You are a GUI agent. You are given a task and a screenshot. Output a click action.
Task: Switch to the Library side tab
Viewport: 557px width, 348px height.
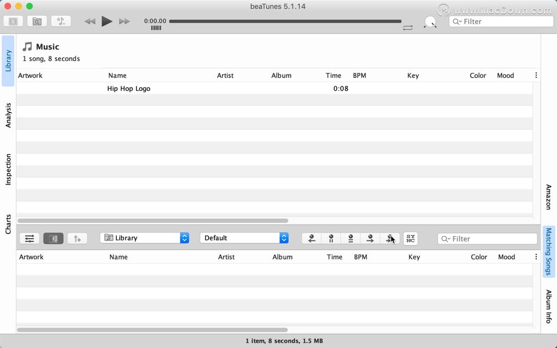click(x=8, y=61)
